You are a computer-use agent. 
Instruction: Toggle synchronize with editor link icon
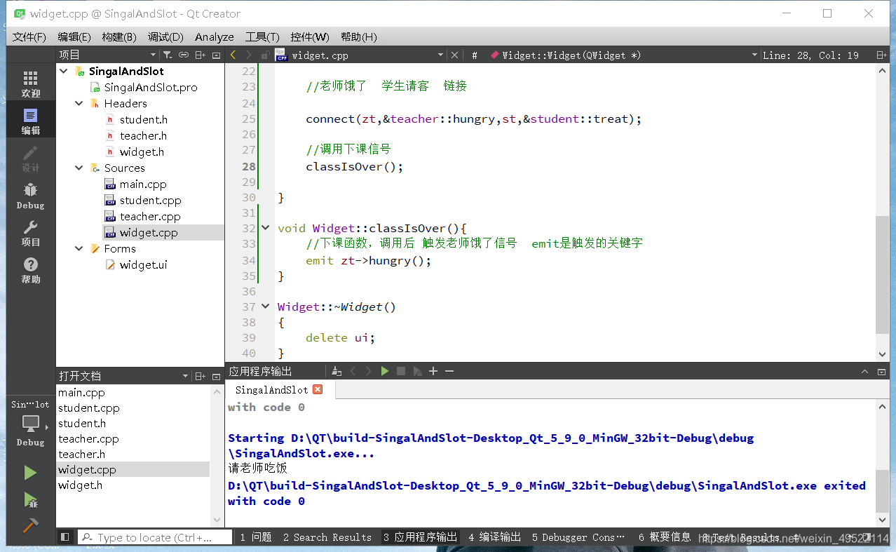[x=184, y=55]
